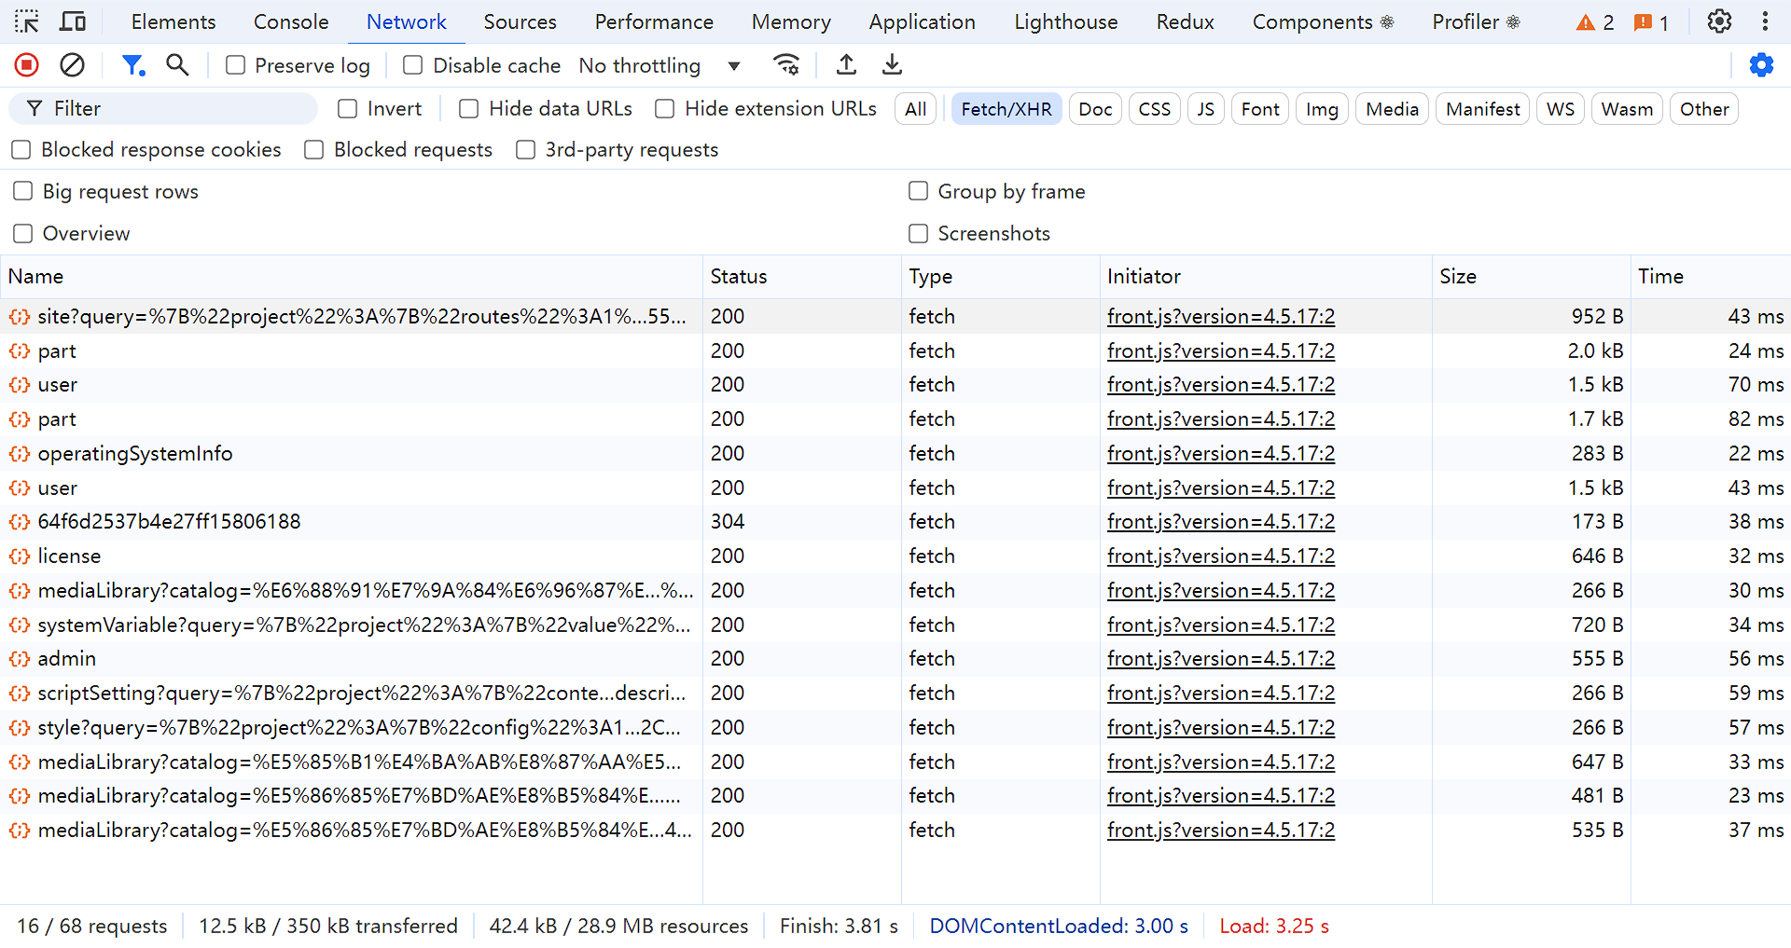Filter requests by JS type

(1205, 109)
